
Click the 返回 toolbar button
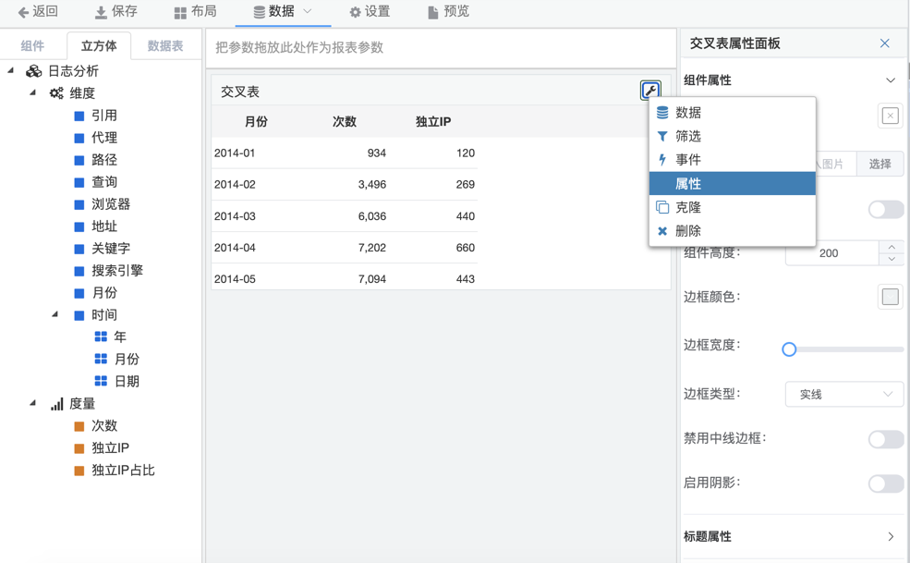click(x=38, y=12)
